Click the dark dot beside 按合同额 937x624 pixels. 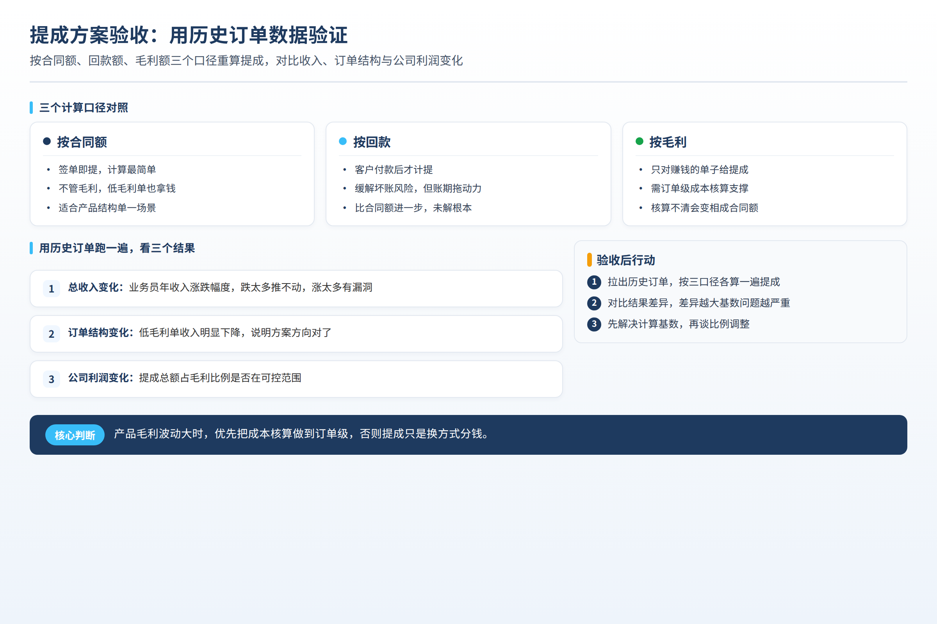(x=47, y=141)
